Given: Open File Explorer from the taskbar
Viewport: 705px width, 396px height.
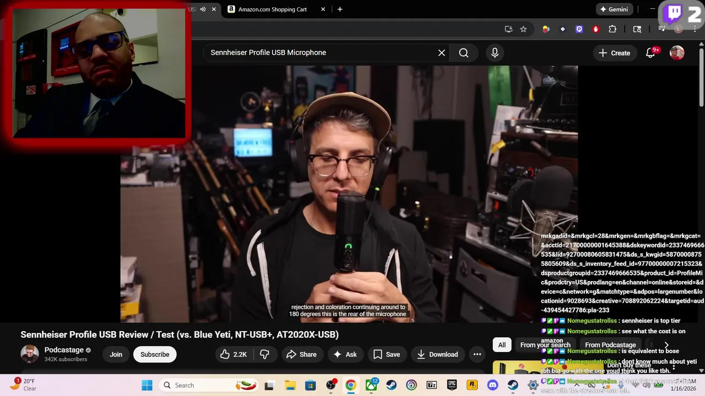Looking at the screenshot, I should tap(290, 385).
